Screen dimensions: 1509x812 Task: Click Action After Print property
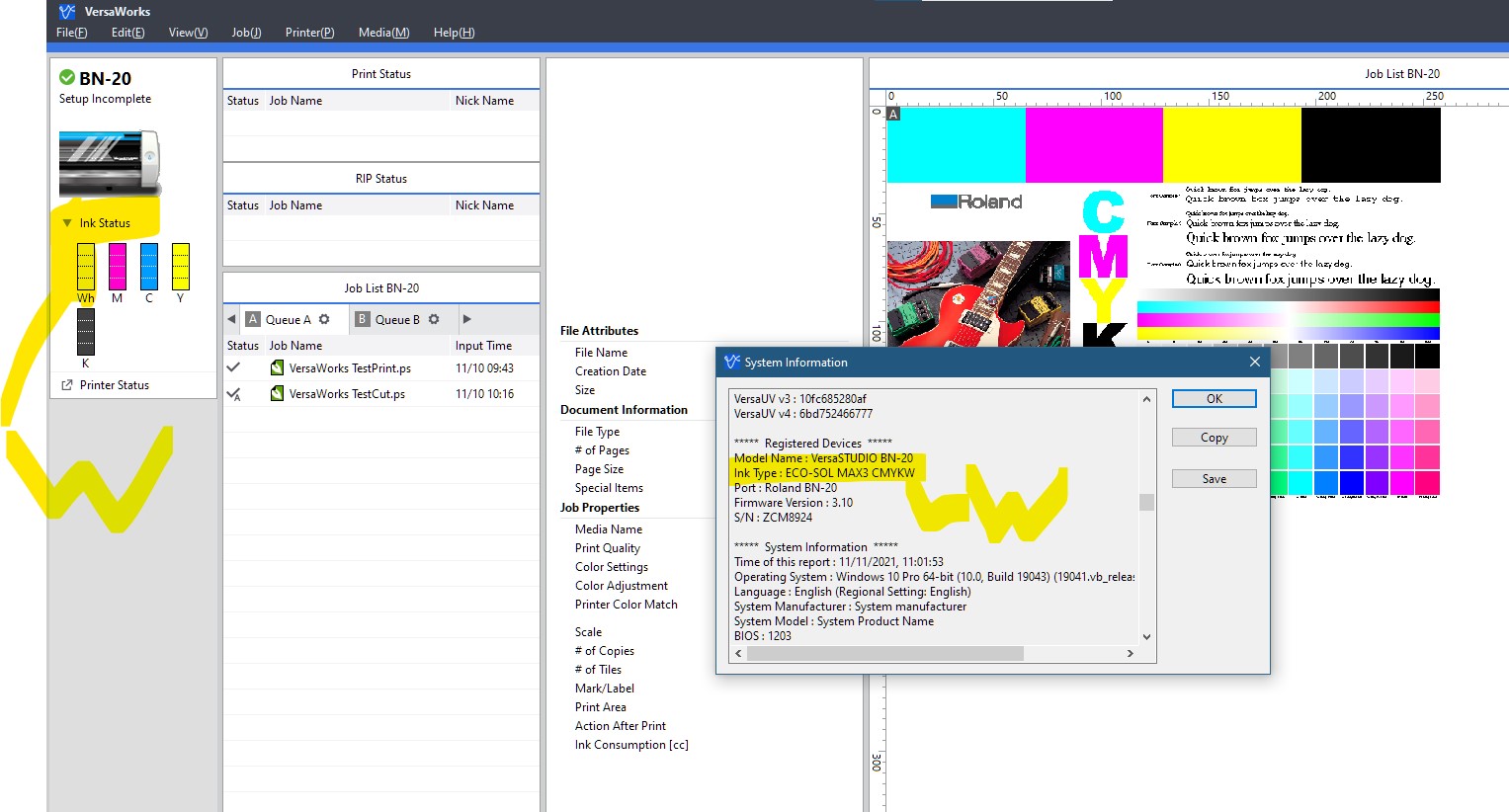point(621,726)
